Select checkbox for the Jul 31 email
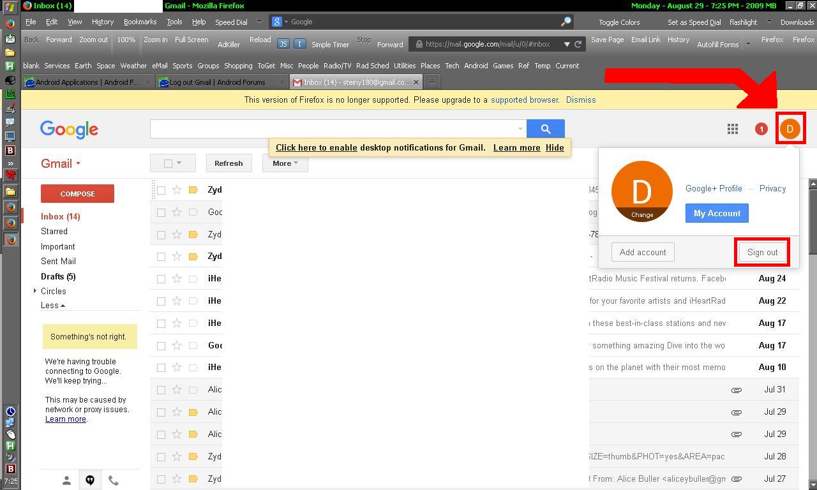 161,390
